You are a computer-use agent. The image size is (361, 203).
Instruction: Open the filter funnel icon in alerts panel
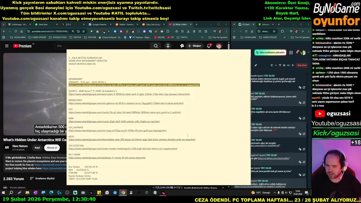[x=280, y=65]
